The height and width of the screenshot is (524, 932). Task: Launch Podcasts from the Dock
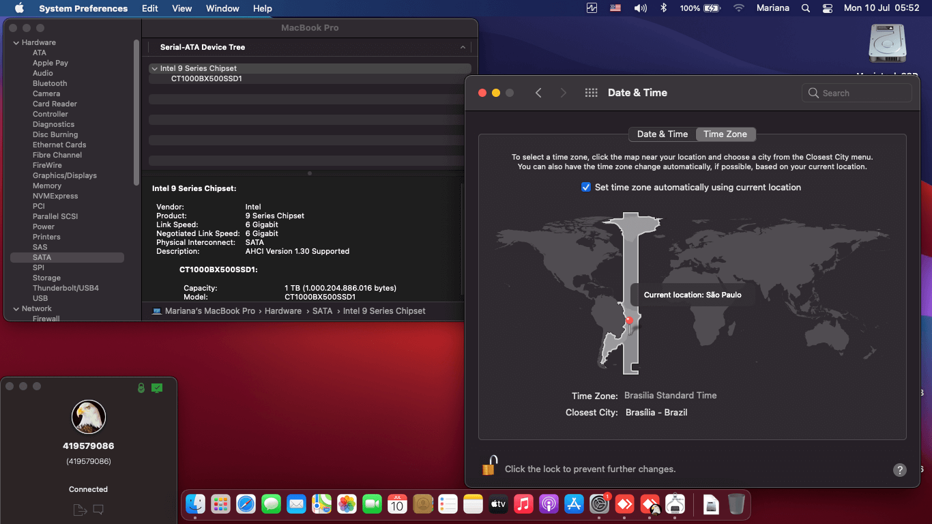pyautogui.click(x=549, y=504)
